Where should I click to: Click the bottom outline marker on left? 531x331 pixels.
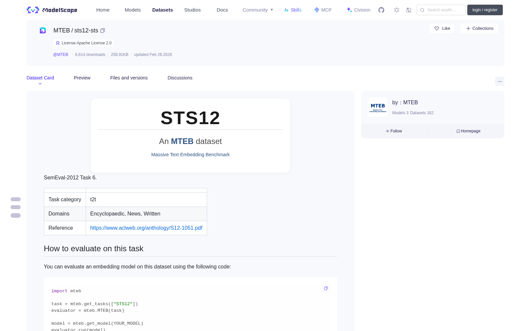(16, 215)
